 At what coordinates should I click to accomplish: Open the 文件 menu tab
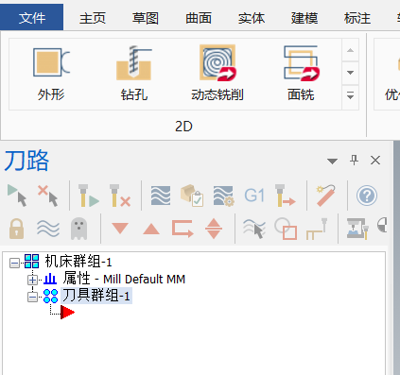31,18
